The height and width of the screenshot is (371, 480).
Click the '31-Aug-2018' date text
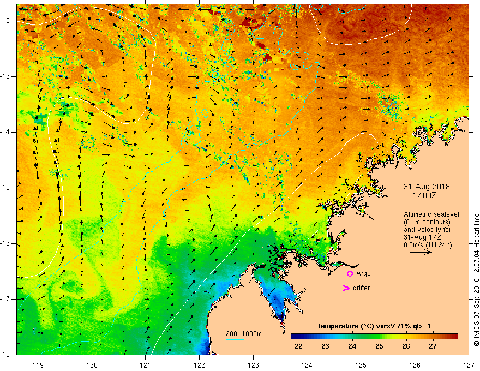point(427,187)
